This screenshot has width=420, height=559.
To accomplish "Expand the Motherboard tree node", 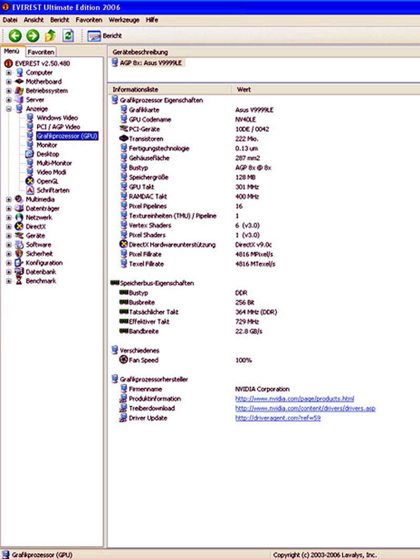I will pyautogui.click(x=9, y=81).
